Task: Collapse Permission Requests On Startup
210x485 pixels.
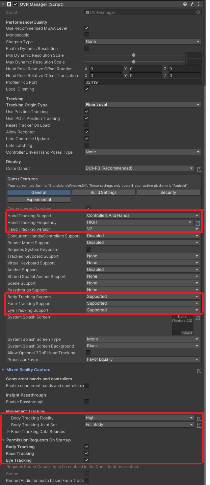Action: coord(3,440)
